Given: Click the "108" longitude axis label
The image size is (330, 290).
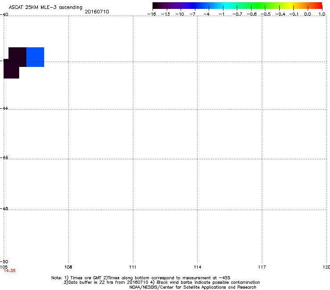Looking at the screenshot, I should tap(68, 267).
